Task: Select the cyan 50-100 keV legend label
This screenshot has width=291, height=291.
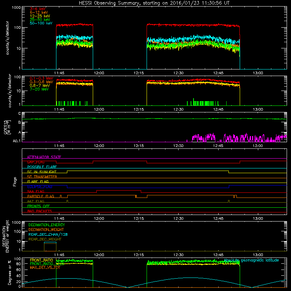Action: click(x=41, y=23)
